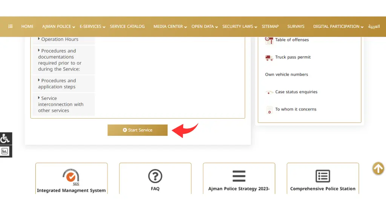Open the hamburger list menu icon
This screenshot has height=210, width=386.
(x=10, y=26)
